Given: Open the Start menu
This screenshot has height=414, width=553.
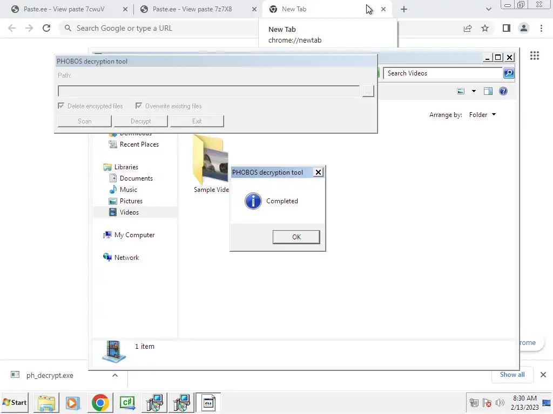Looking at the screenshot, I should 15,402.
